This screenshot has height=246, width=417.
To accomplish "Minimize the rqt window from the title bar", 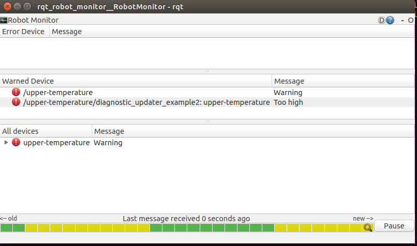I will pos(17,6).
